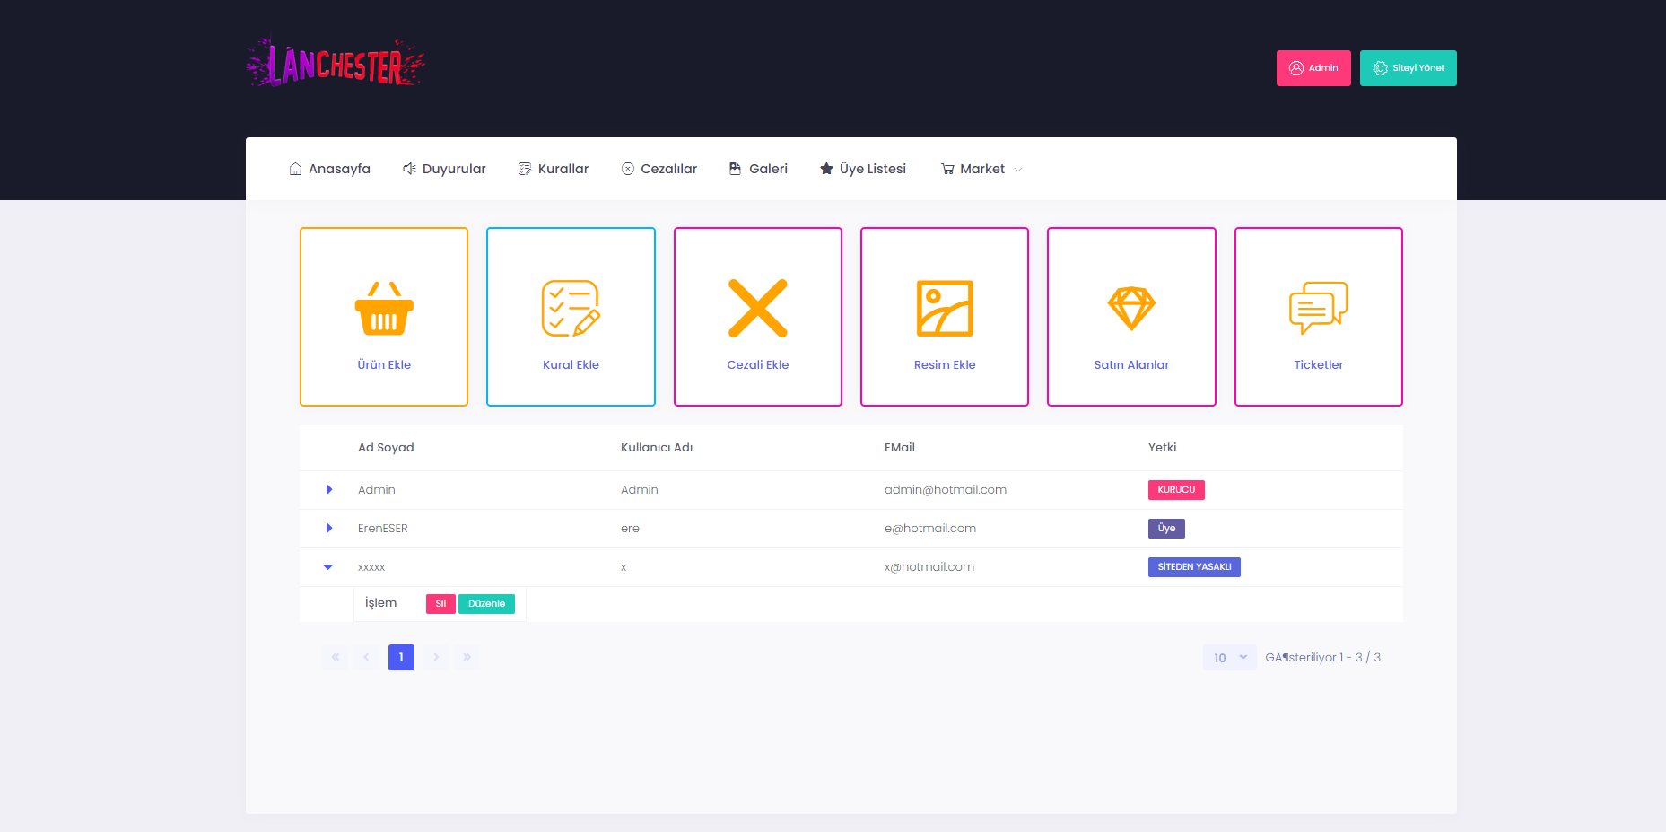
Task: Open the Ürün Ekle basket icon
Action: [x=384, y=309]
